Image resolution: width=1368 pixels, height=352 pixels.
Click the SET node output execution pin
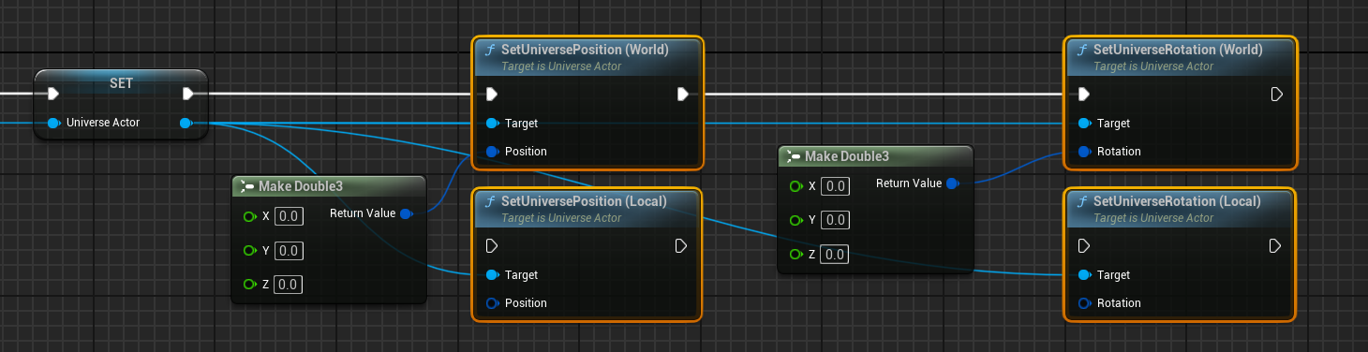[188, 94]
